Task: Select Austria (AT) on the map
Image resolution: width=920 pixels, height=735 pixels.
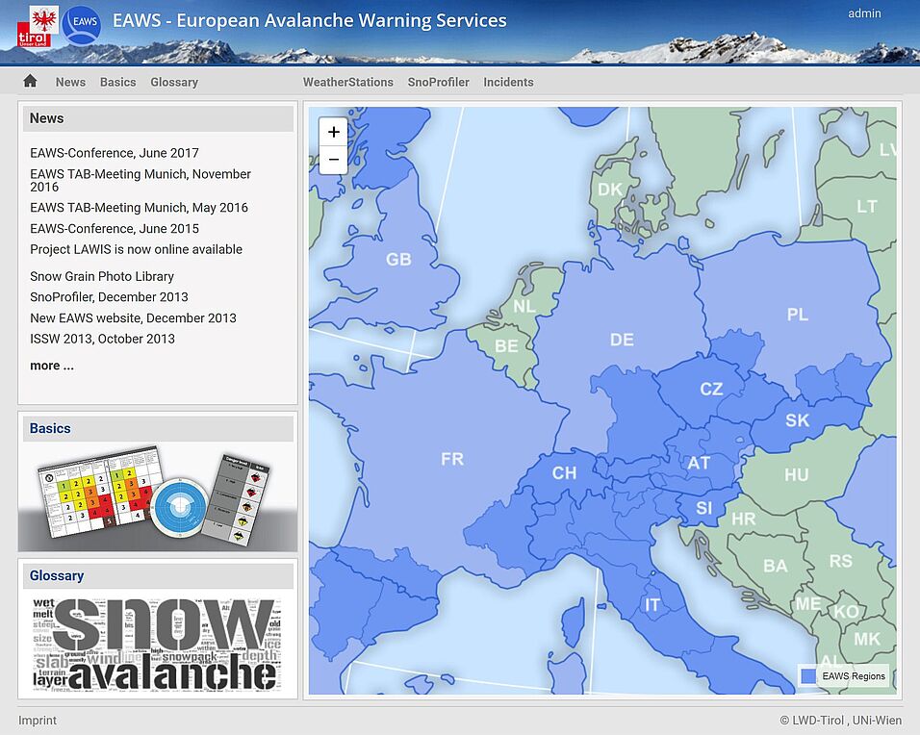Action: point(699,464)
